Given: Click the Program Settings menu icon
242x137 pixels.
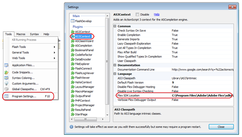Looking at the screenshot, I should tap(6, 96).
